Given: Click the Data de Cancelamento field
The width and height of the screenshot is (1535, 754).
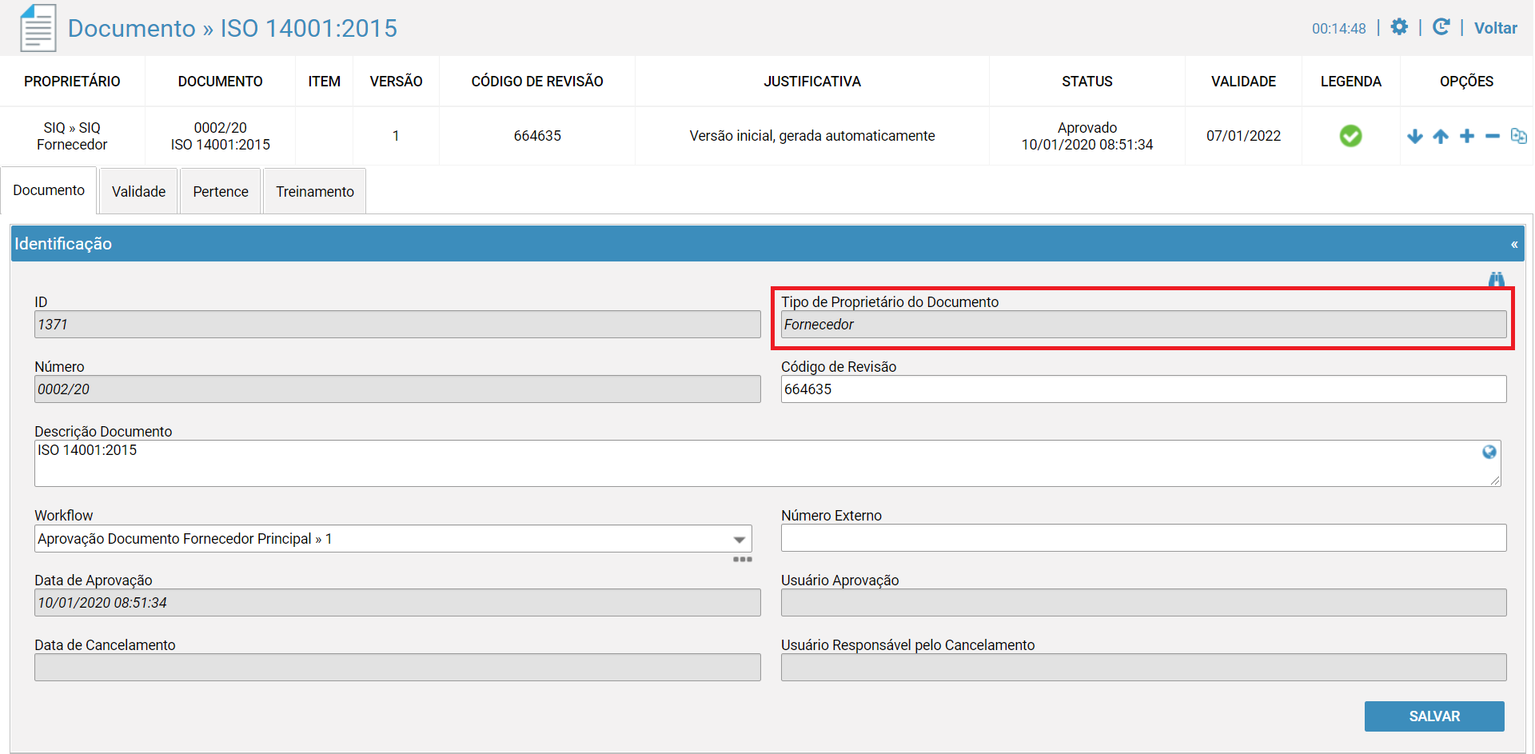Looking at the screenshot, I should point(397,668).
